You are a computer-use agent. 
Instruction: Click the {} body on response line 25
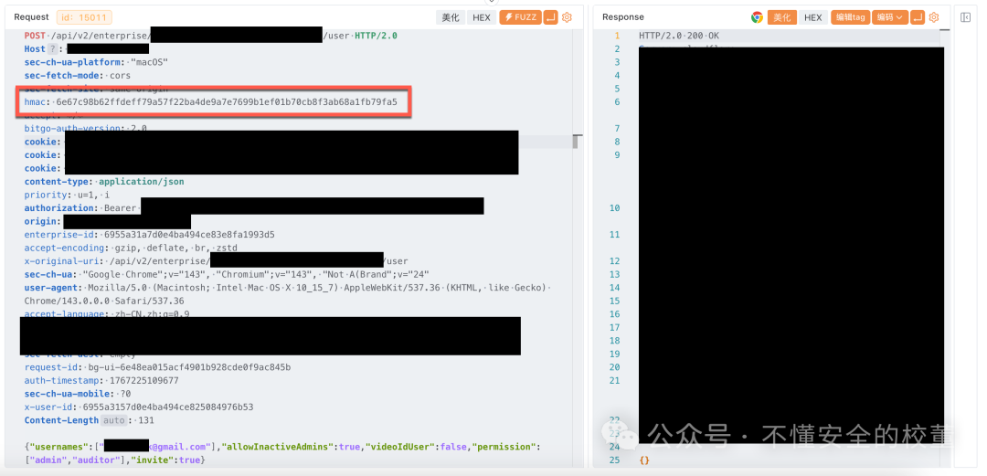(x=644, y=460)
